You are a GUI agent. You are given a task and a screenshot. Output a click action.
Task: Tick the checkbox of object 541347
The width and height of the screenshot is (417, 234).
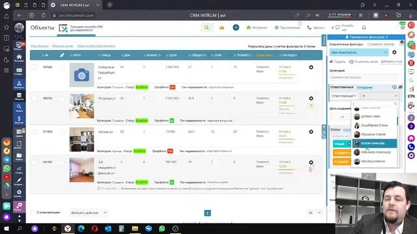tap(35, 162)
